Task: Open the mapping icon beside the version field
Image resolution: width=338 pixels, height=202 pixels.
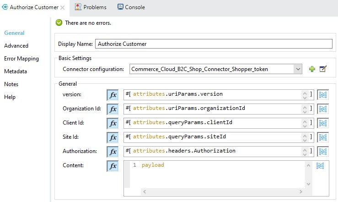Action: click(323, 94)
